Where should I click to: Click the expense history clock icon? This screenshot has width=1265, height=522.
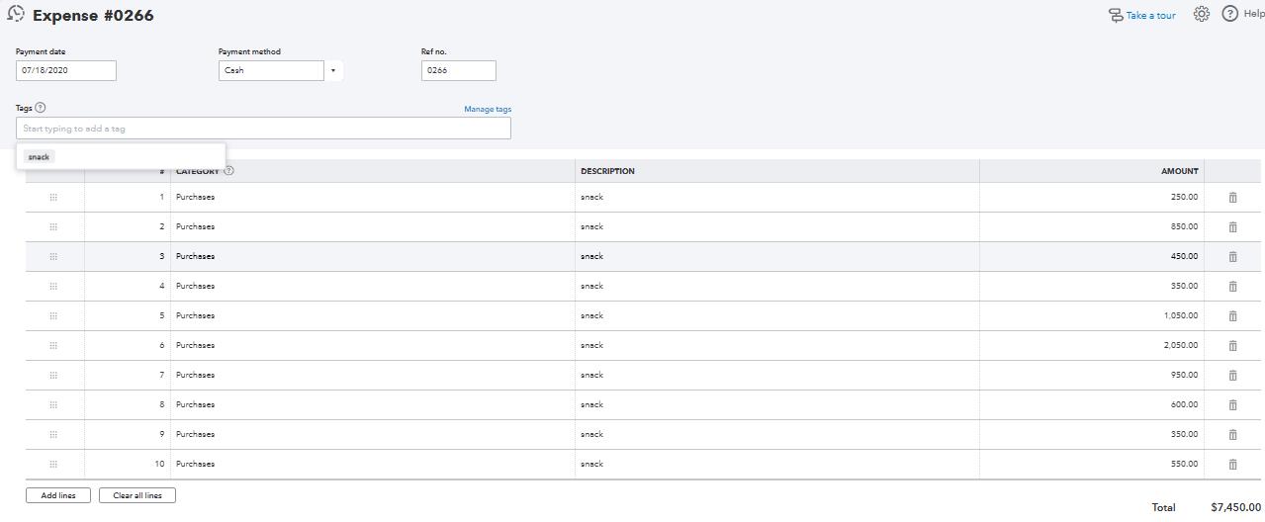(x=16, y=15)
